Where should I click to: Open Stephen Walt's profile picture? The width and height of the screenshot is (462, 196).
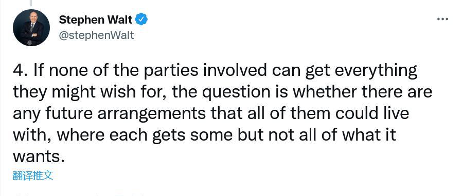click(31, 28)
